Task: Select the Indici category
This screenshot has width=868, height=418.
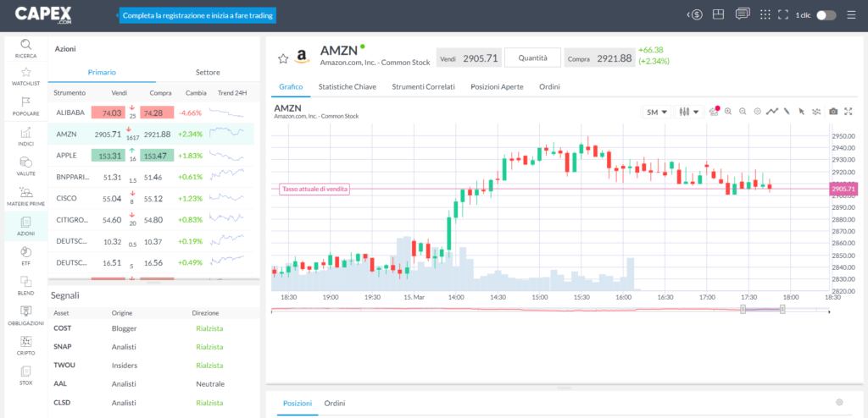Action: coord(26,136)
